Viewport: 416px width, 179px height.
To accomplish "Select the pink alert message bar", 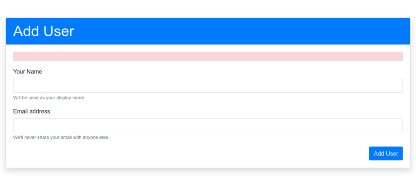I will coord(208,56).
